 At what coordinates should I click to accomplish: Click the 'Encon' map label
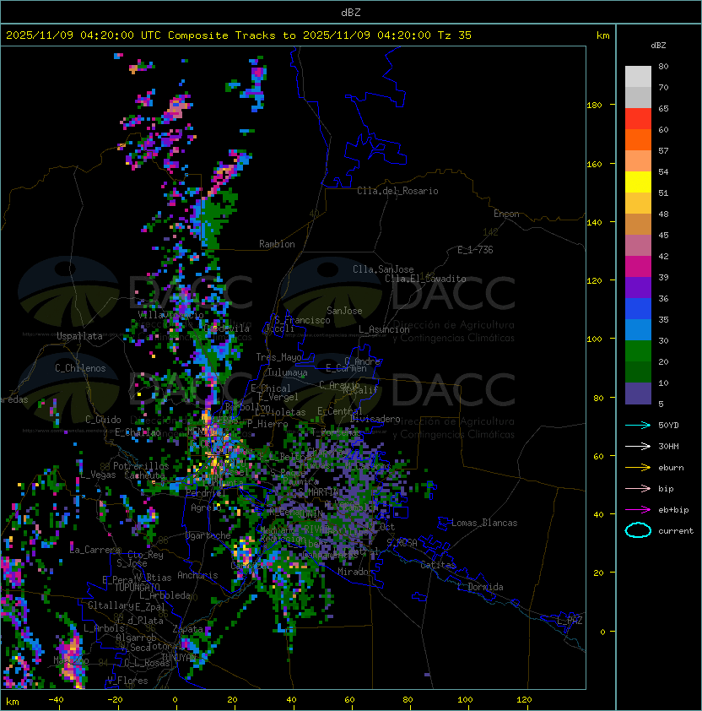click(x=506, y=214)
